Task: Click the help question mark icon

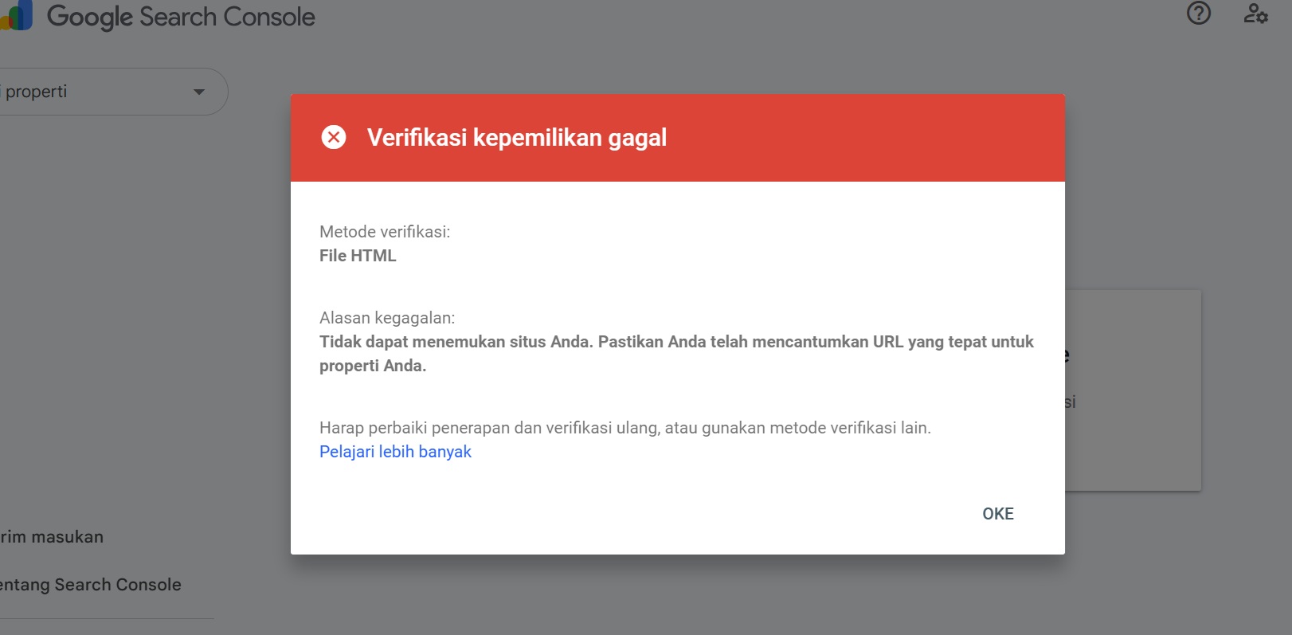Action: point(1198,14)
